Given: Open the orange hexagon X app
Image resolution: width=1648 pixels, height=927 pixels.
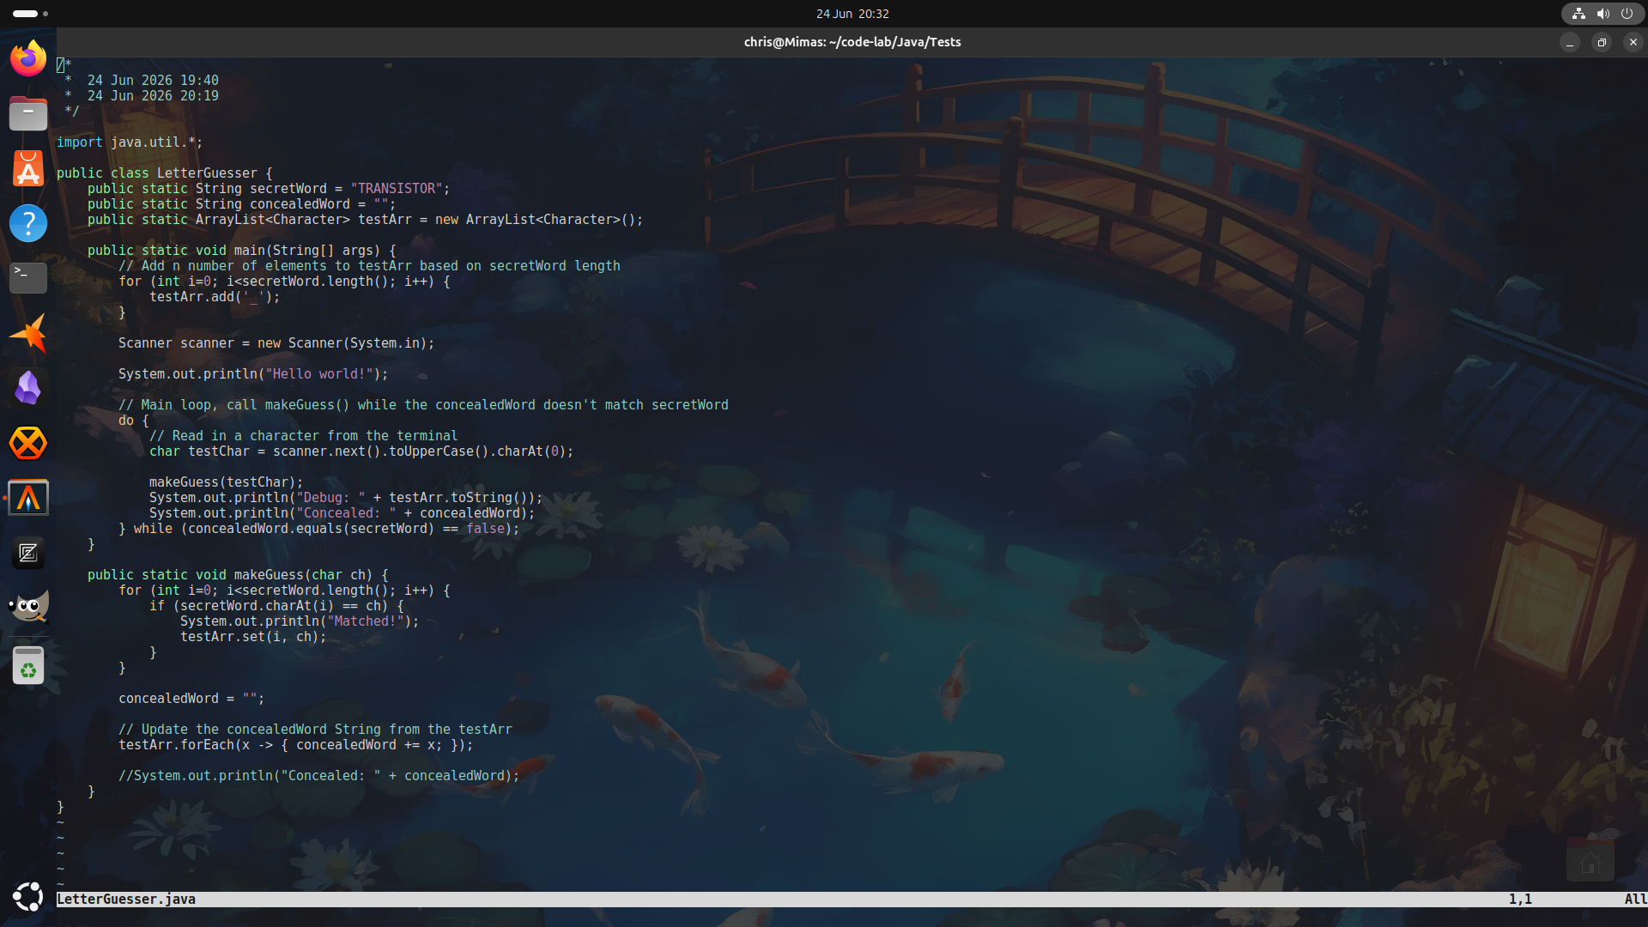Looking at the screenshot, I should pos(28,443).
